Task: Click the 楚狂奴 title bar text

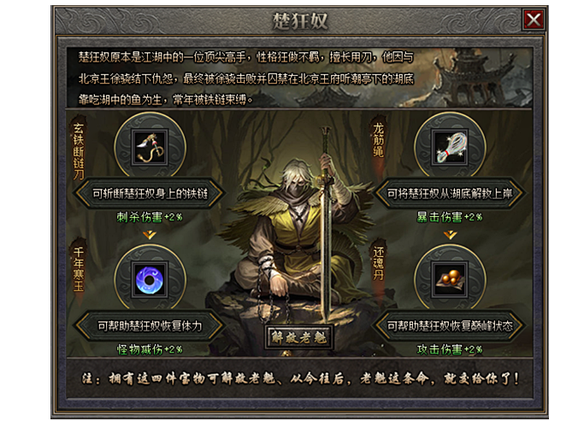Action: [299, 20]
